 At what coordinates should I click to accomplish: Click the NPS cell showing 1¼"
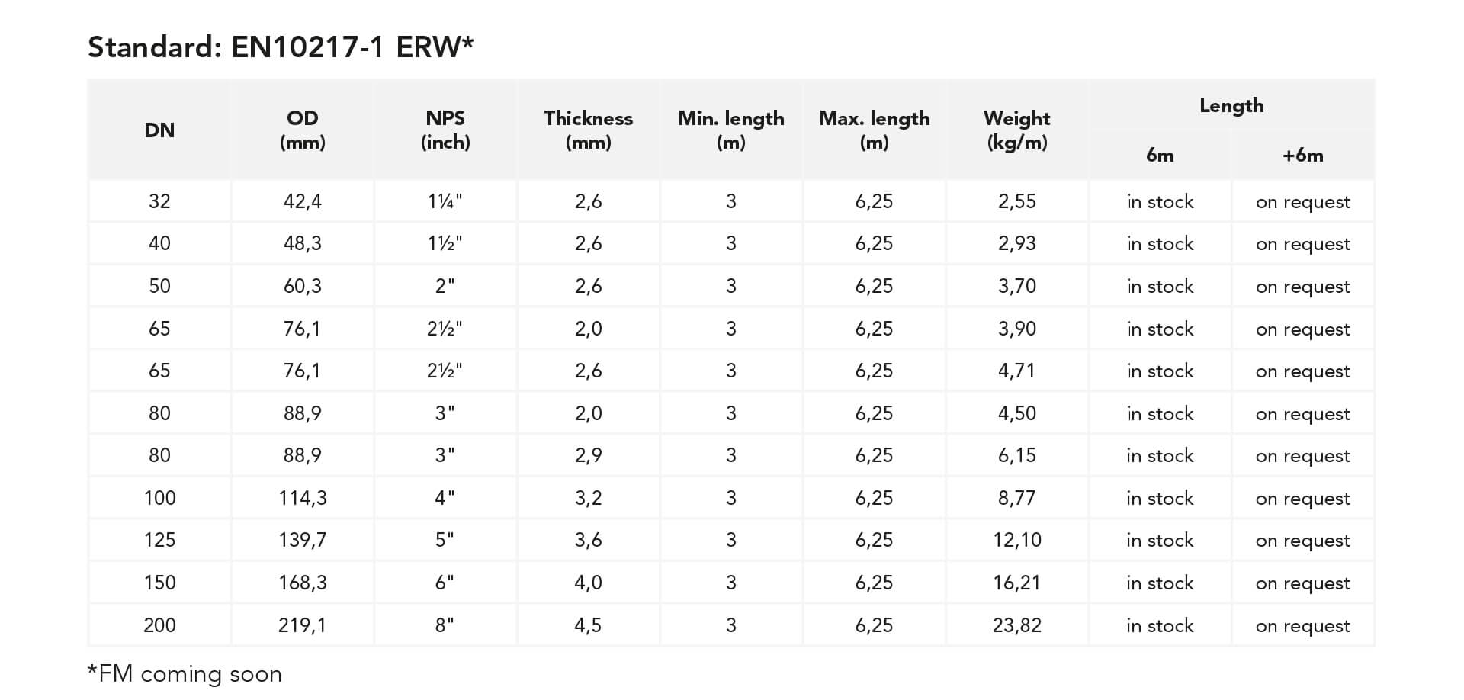pyautogui.click(x=445, y=201)
